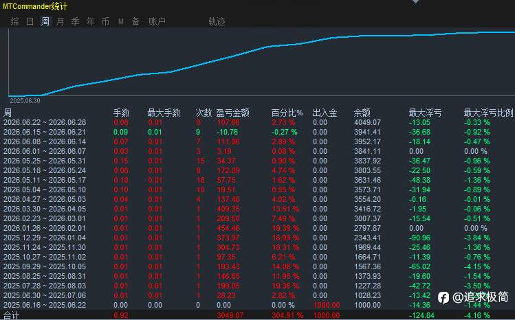Click the 最大手数 column header
This screenshot has height=320, width=515.
click(164, 113)
